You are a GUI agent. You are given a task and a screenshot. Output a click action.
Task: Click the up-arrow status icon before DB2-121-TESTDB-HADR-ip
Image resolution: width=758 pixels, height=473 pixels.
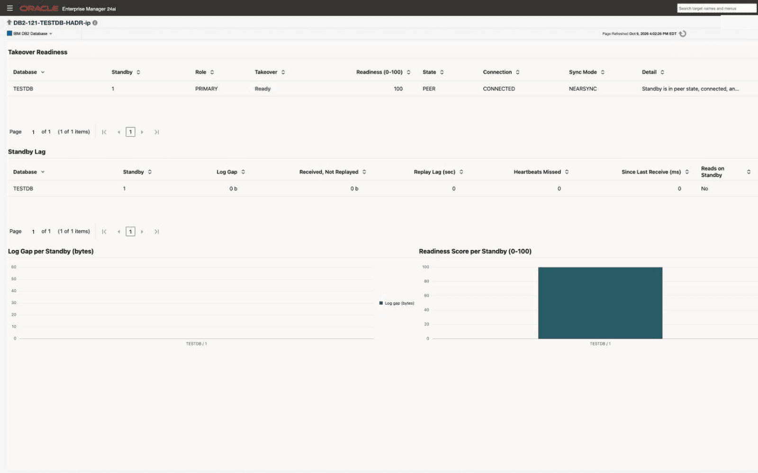(9, 22)
